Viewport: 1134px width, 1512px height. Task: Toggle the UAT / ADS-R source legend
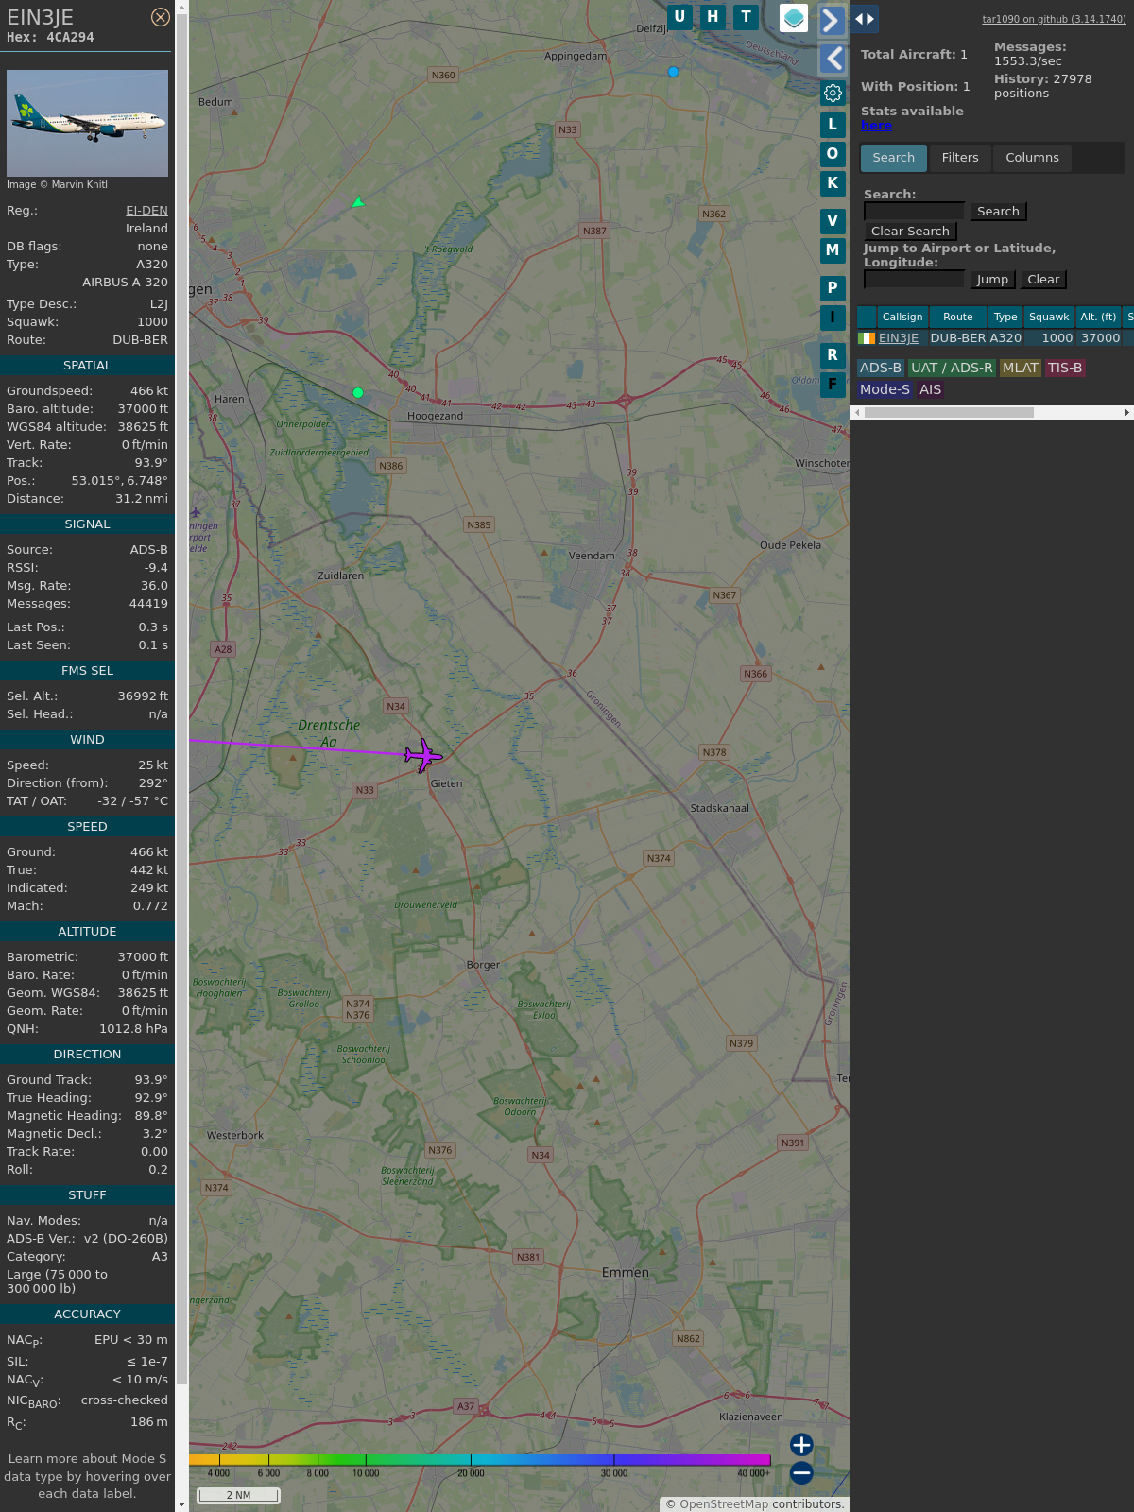pyautogui.click(x=952, y=369)
